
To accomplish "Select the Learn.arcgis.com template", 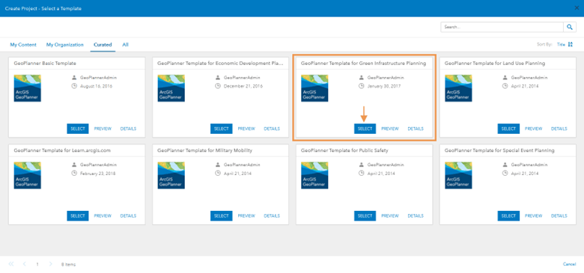I will [x=78, y=215].
